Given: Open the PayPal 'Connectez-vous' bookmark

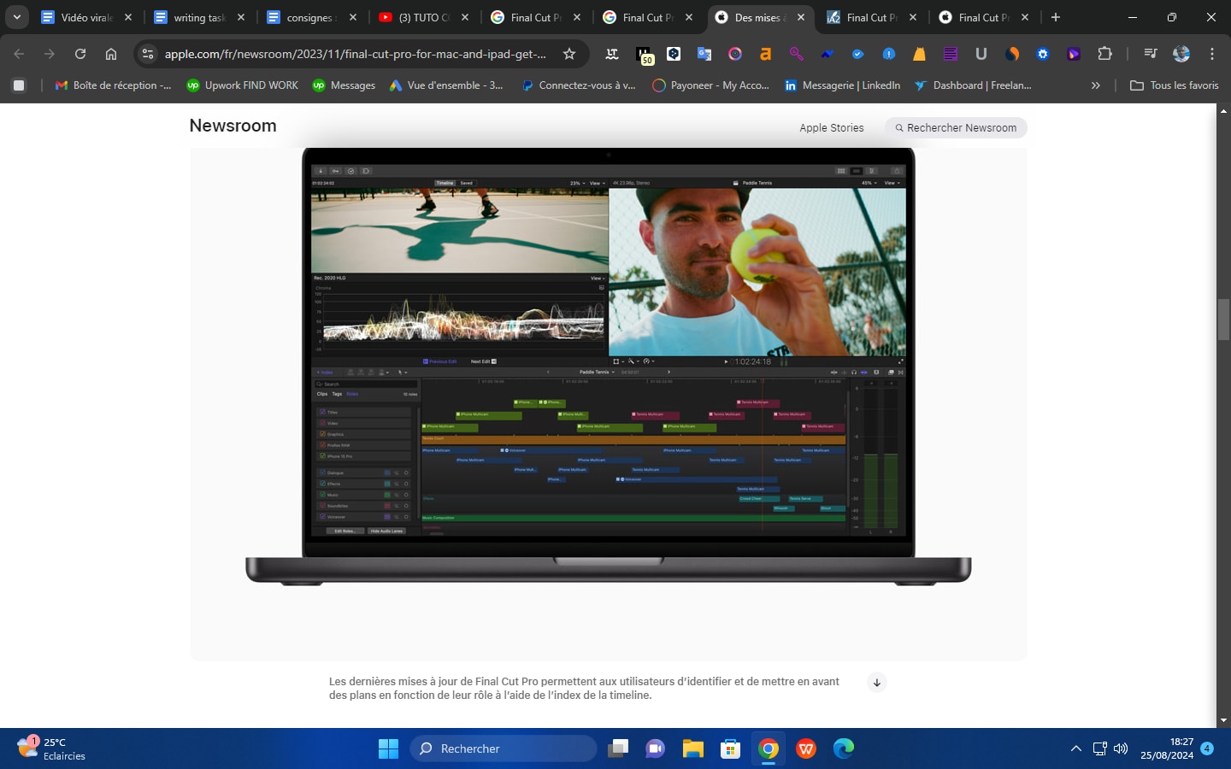Looking at the screenshot, I should point(579,85).
